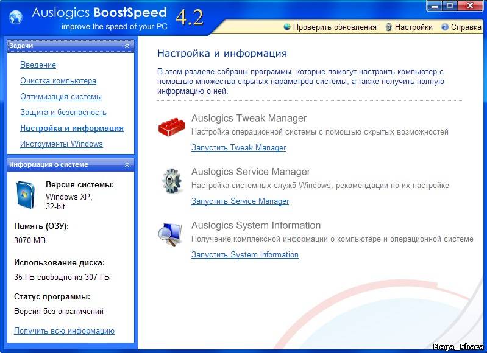Open Защита и безопасность section
This screenshot has width=487, height=353.
tap(63, 112)
